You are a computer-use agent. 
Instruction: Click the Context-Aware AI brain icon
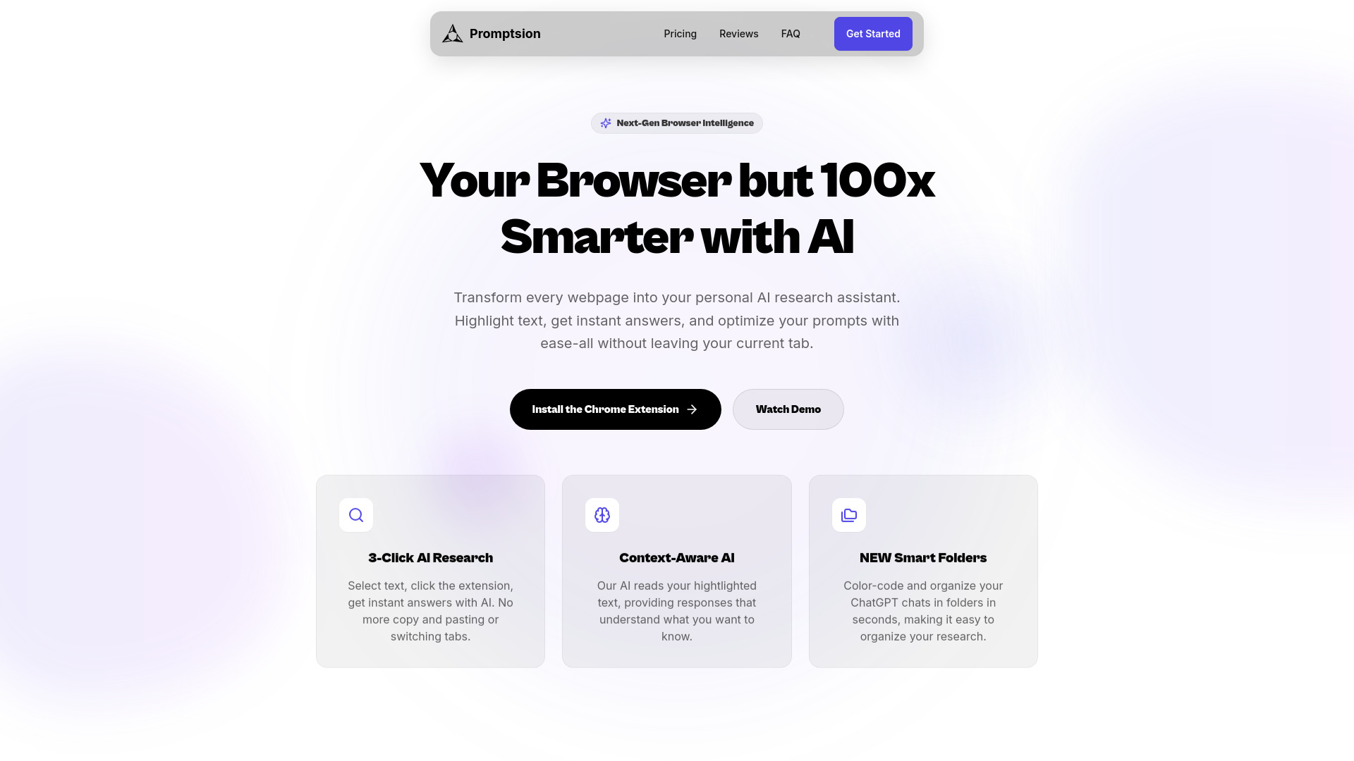click(x=603, y=515)
